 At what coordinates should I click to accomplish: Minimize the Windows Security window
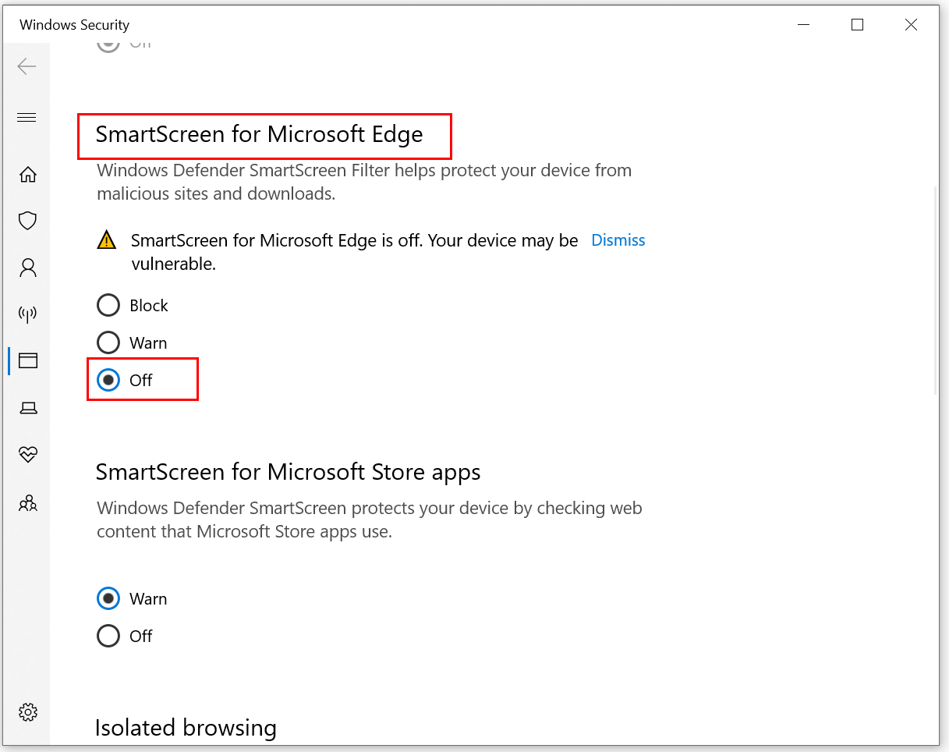click(x=804, y=25)
